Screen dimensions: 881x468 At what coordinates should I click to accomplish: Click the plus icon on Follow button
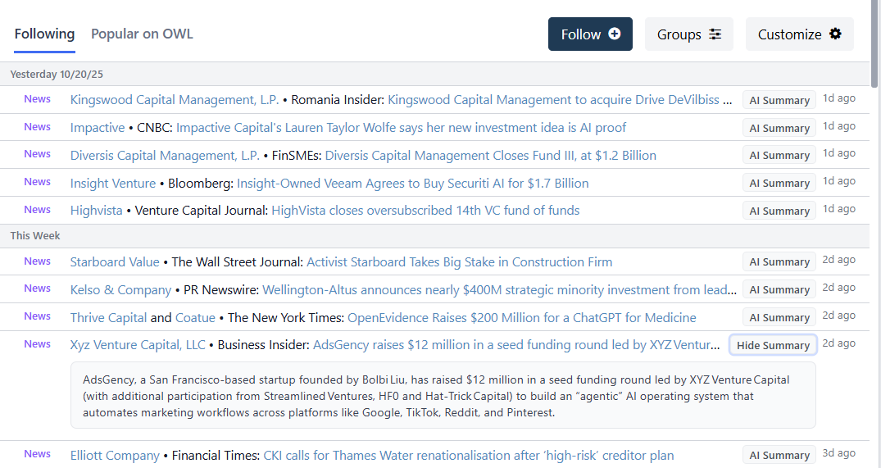[615, 34]
